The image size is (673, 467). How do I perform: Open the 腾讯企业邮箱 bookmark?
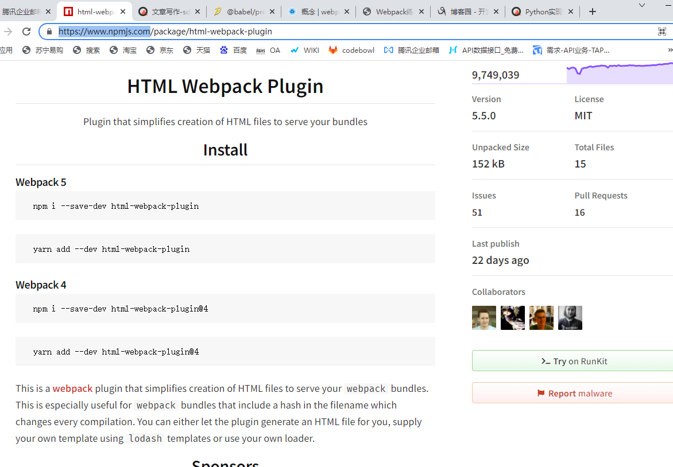pyautogui.click(x=412, y=50)
